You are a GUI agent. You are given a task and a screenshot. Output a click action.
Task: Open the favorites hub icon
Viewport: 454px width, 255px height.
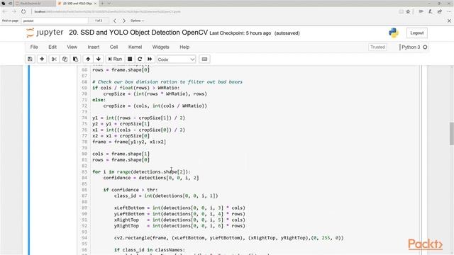pyautogui.click(x=421, y=11)
